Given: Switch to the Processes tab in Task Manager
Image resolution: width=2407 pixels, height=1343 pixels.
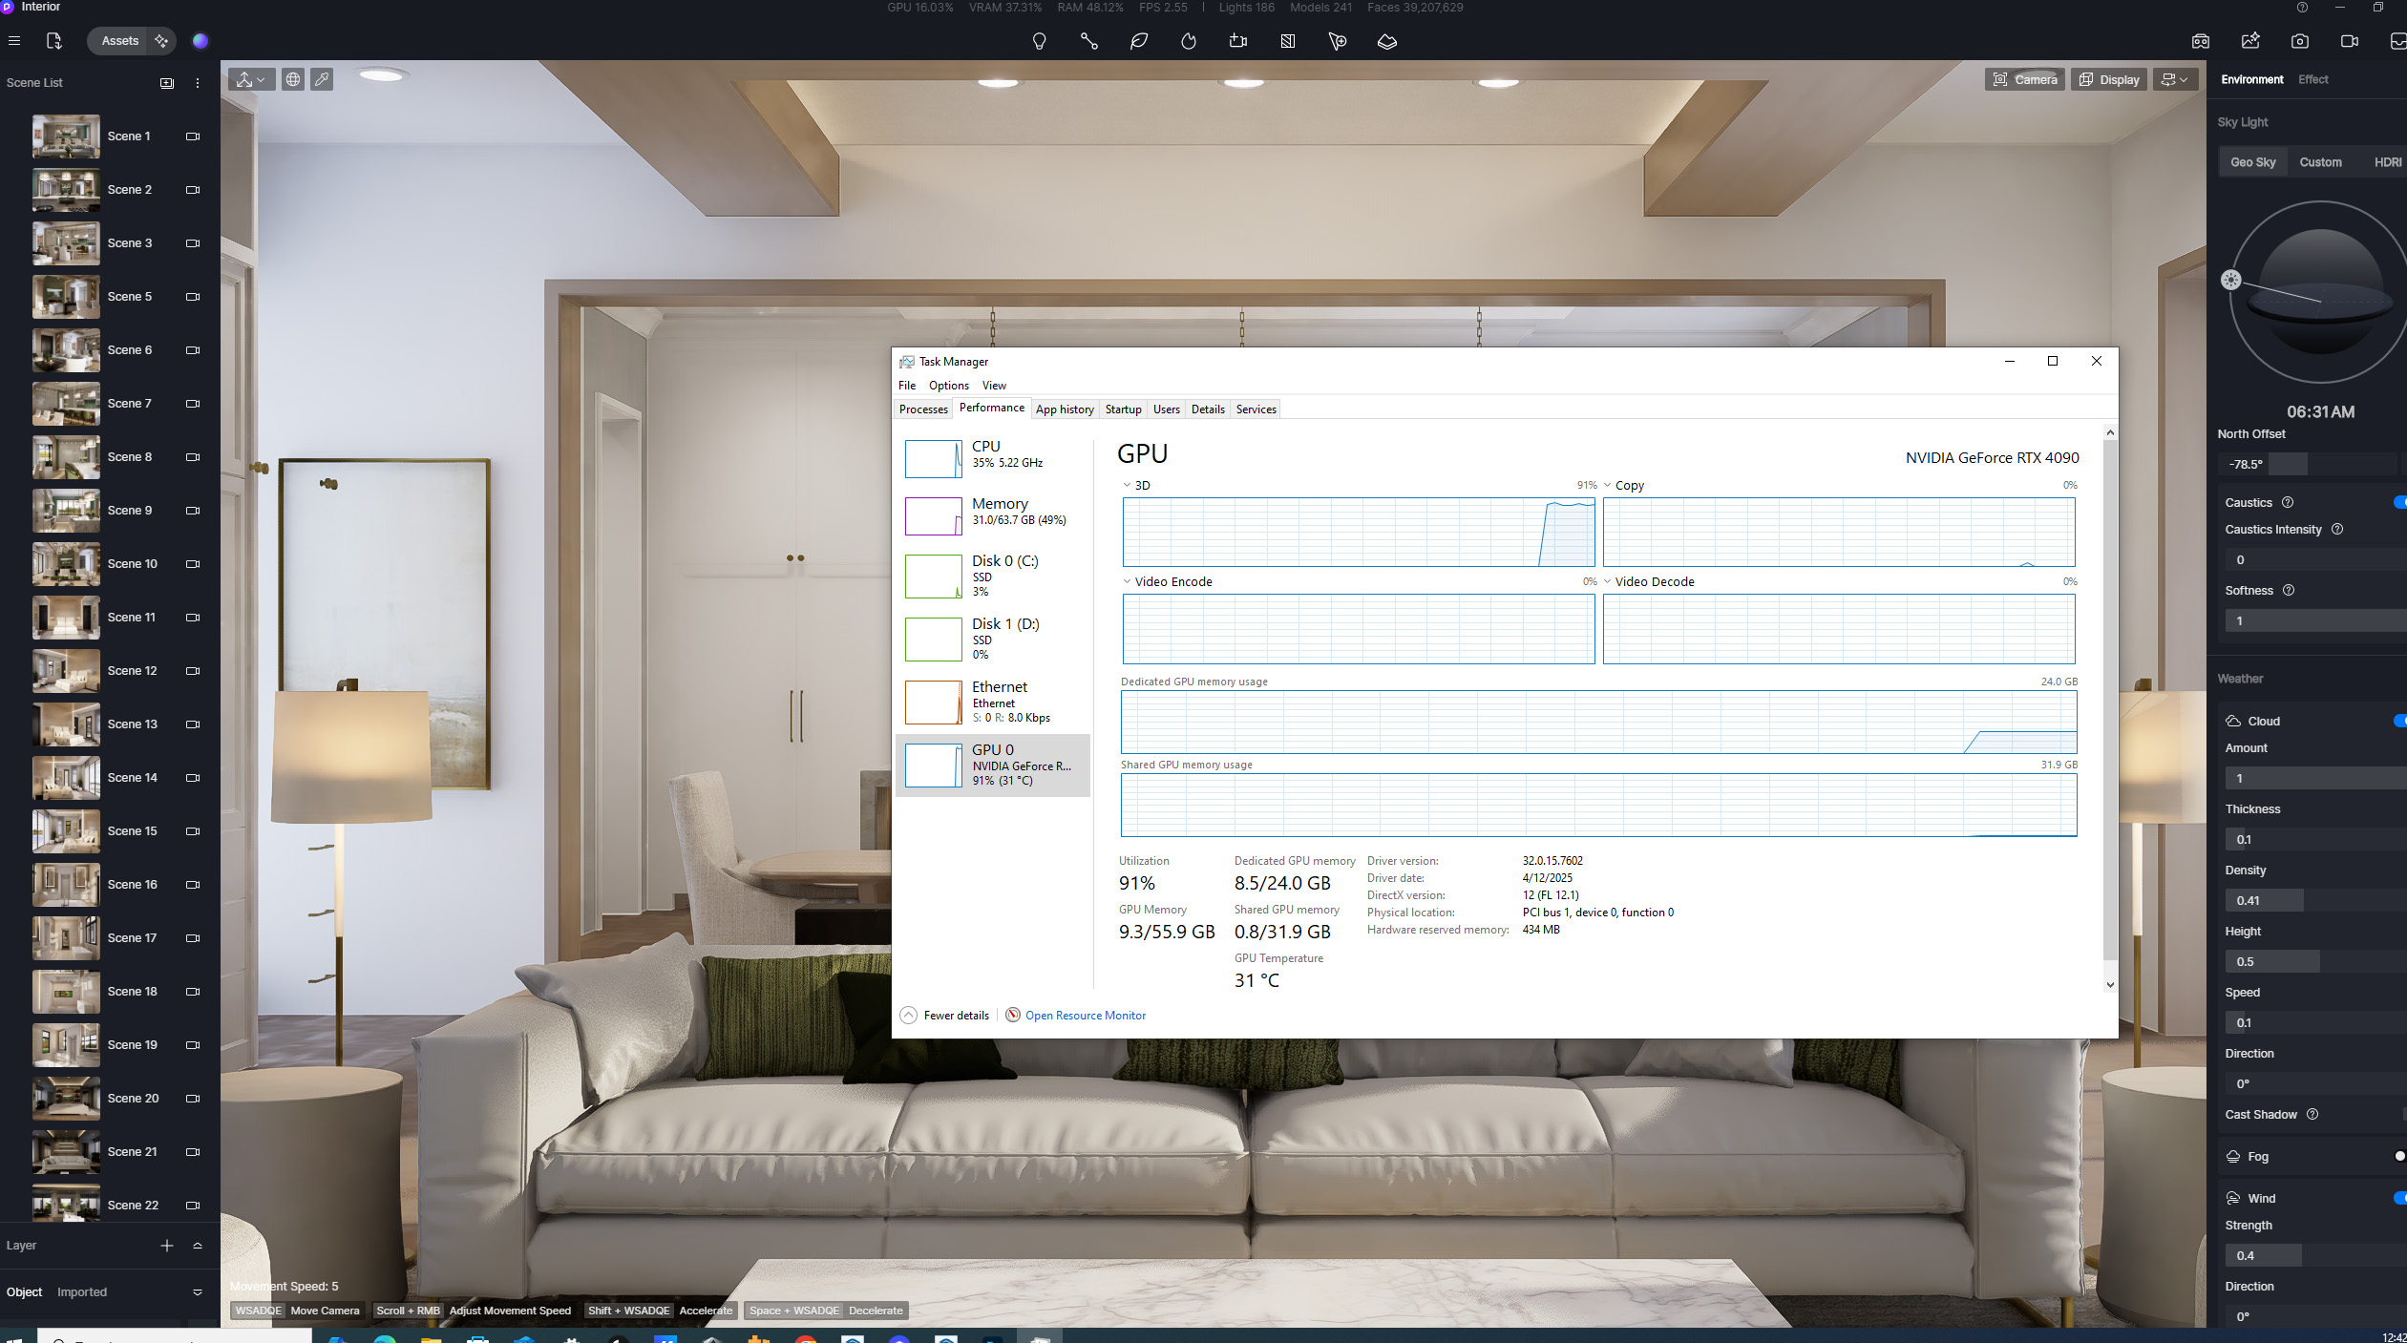Looking at the screenshot, I should coord(923,409).
